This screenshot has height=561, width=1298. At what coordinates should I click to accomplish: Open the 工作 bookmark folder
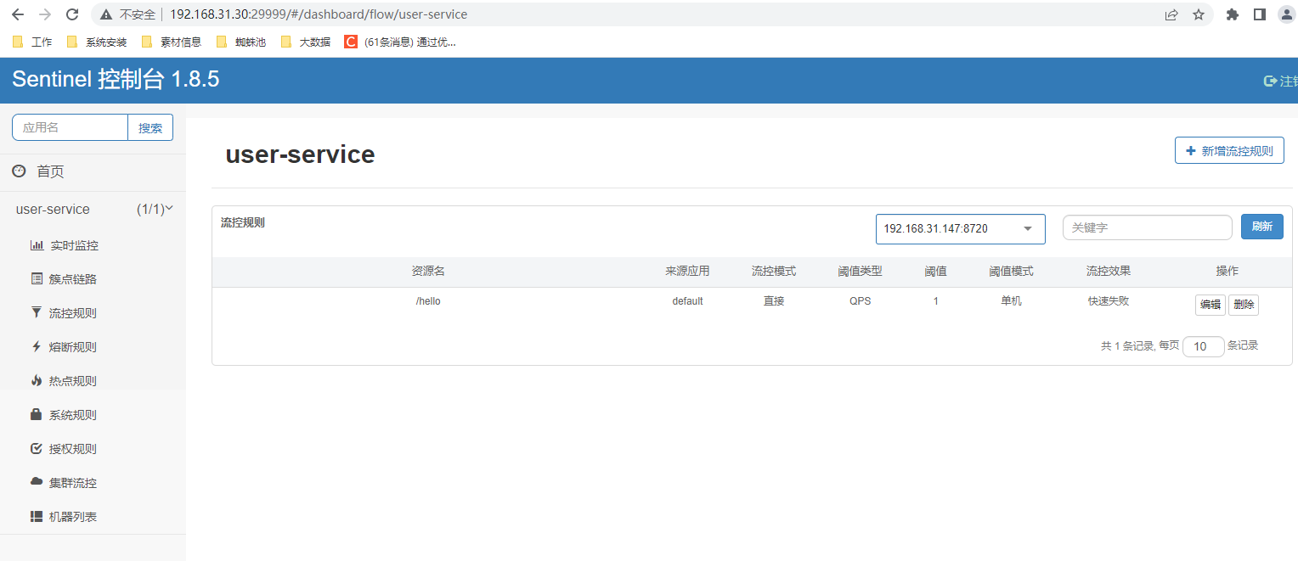click(x=32, y=42)
